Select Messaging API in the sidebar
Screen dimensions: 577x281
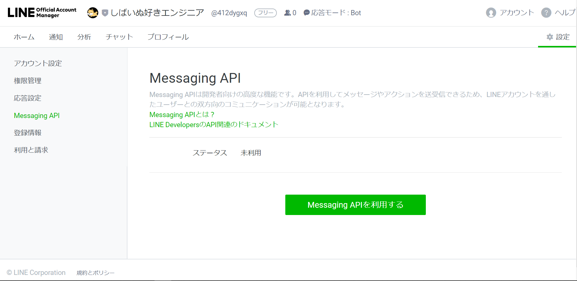pyautogui.click(x=37, y=116)
